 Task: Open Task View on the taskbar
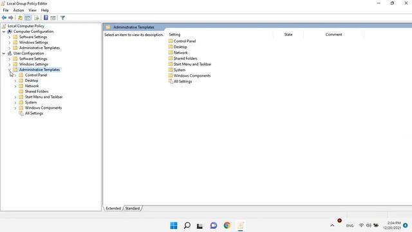200,226
